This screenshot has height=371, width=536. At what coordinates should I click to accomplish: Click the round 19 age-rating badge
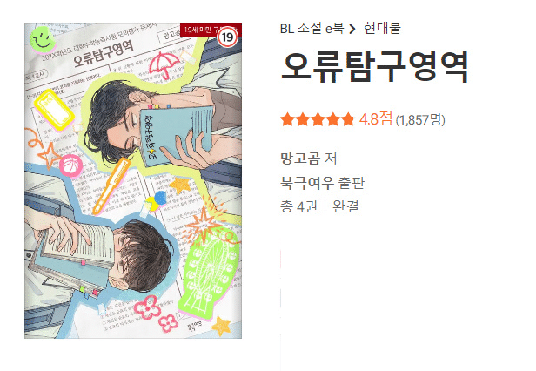pyautogui.click(x=227, y=37)
